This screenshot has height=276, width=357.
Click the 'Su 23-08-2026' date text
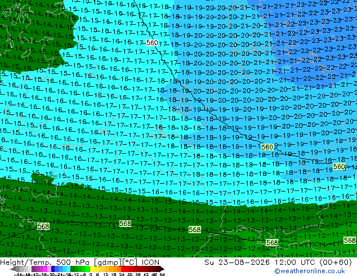pyautogui.click(x=237, y=262)
